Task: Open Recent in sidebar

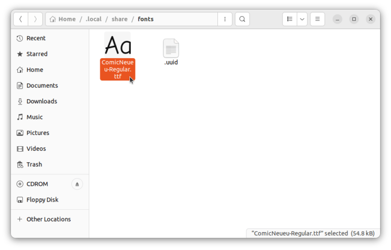Action: point(36,38)
